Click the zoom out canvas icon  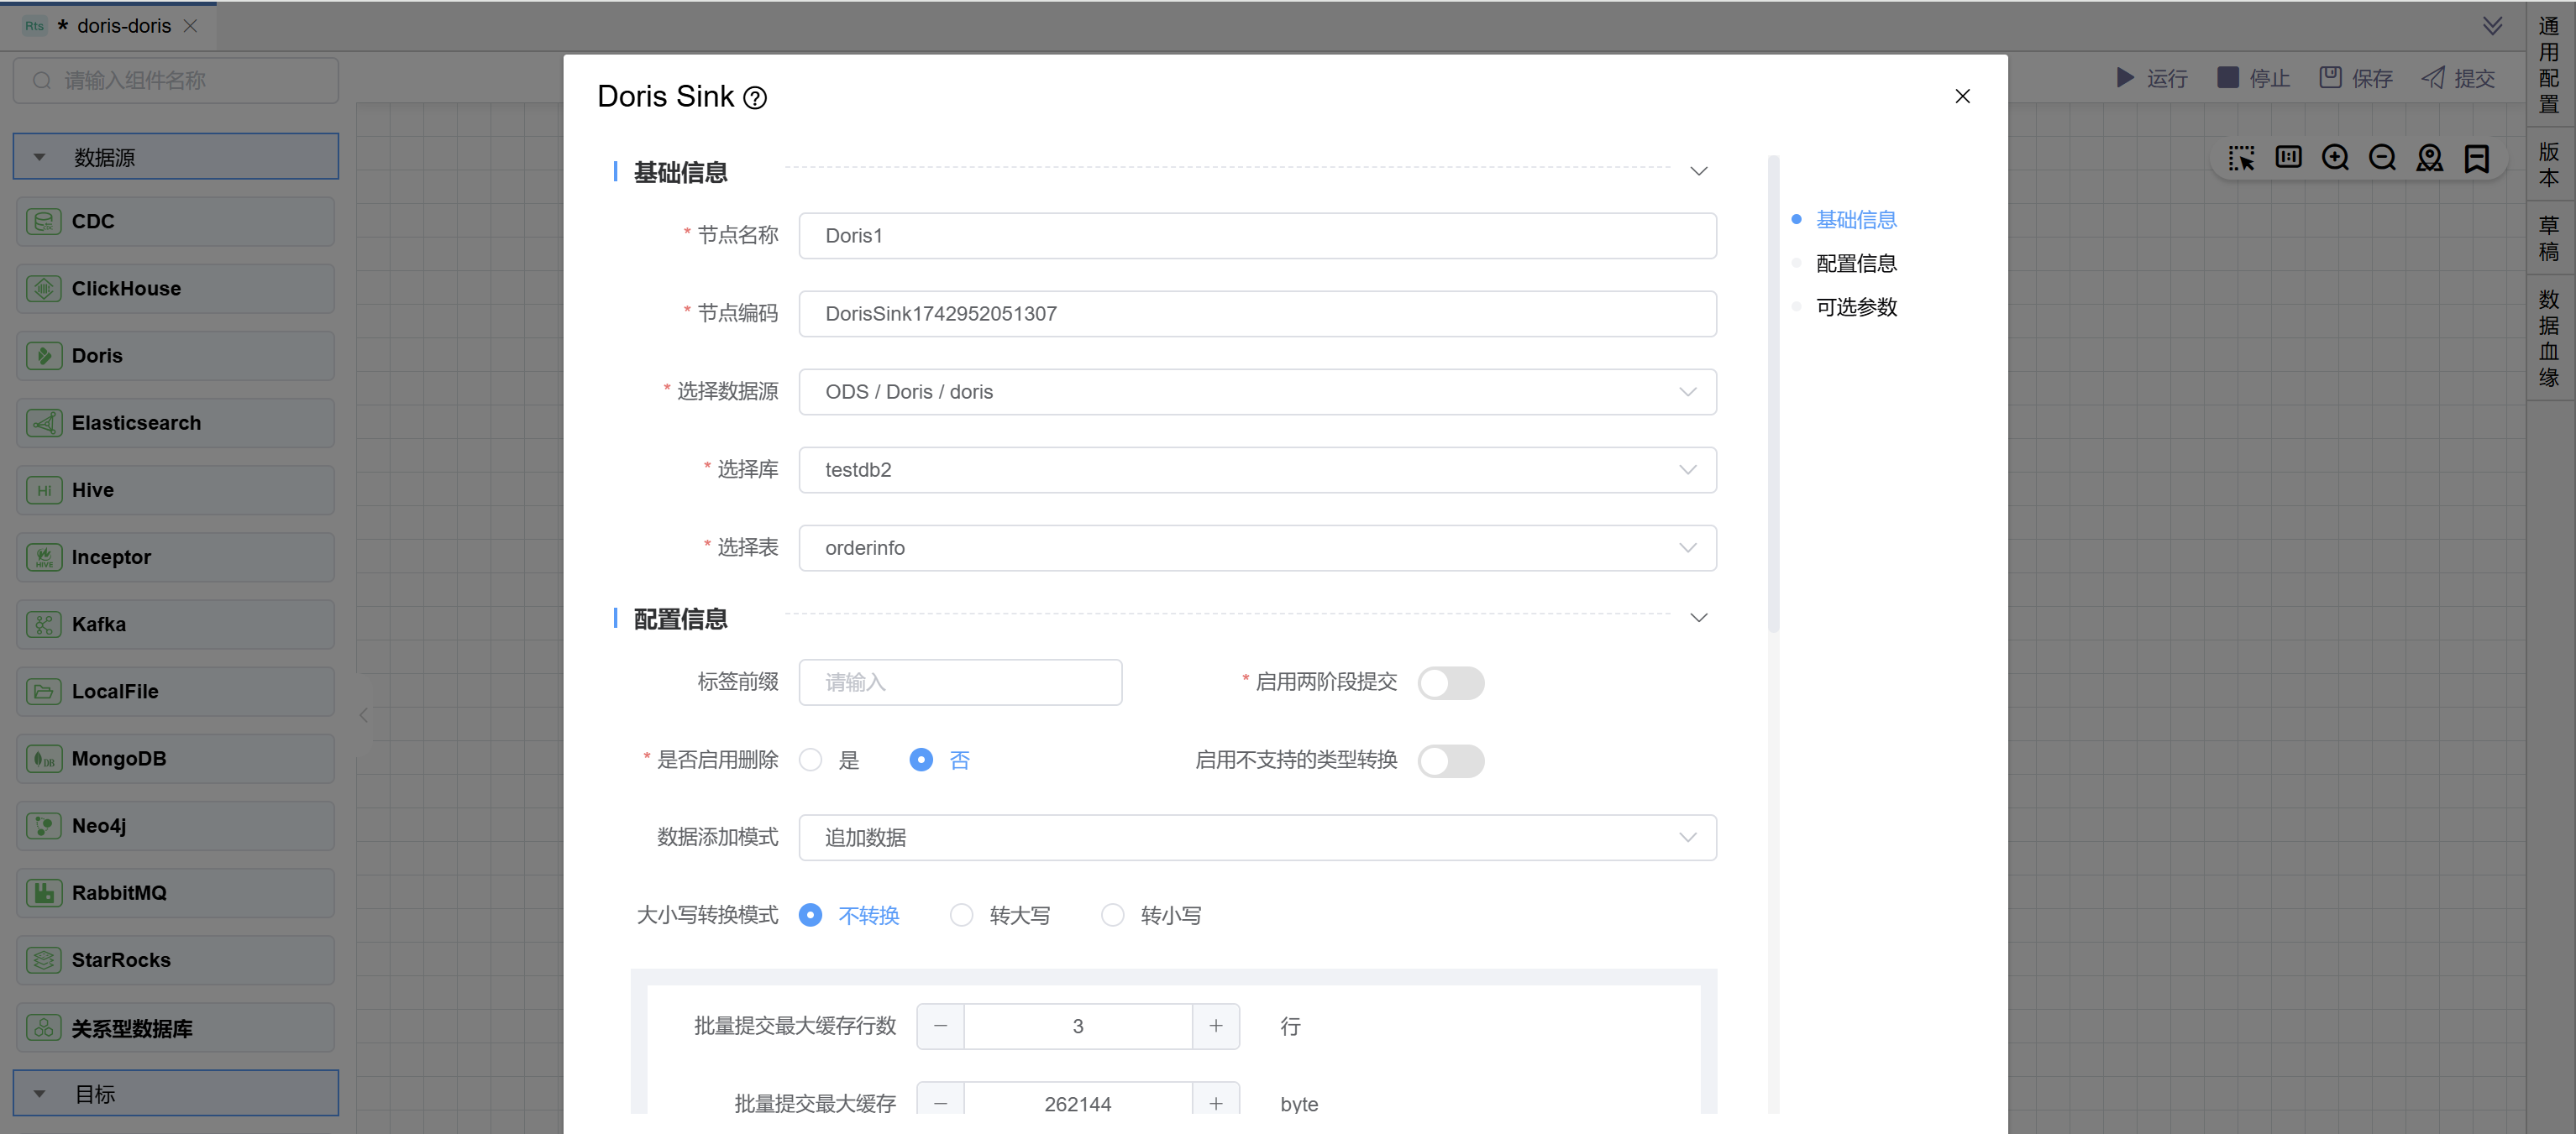2382,158
